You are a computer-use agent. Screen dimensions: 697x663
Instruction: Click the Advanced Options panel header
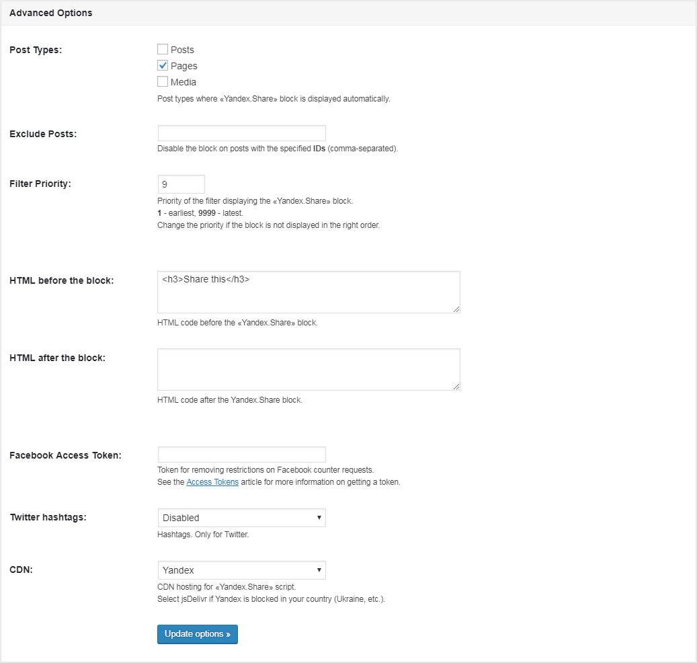[x=51, y=13]
